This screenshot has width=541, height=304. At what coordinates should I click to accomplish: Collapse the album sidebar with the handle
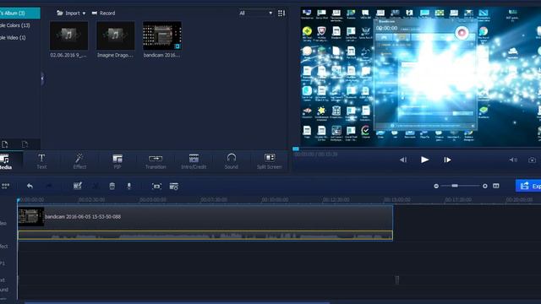(42, 79)
